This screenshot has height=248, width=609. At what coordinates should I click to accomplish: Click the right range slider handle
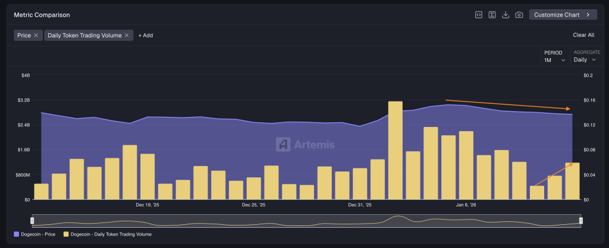tap(580, 221)
